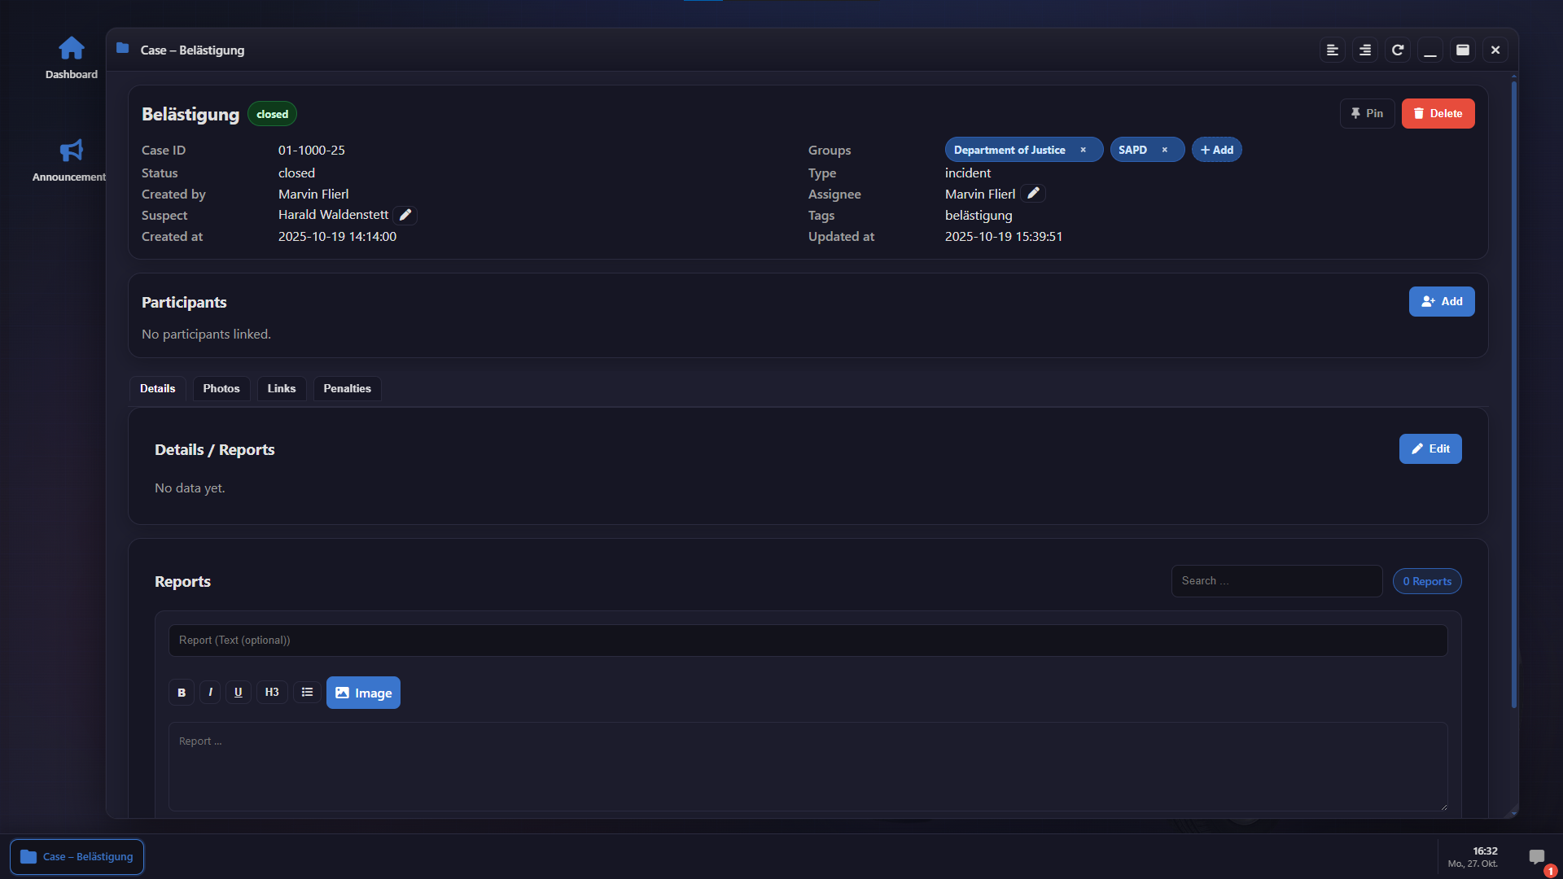This screenshot has height=879, width=1563.
Task: Delete the Belästigung case
Action: click(1438, 114)
